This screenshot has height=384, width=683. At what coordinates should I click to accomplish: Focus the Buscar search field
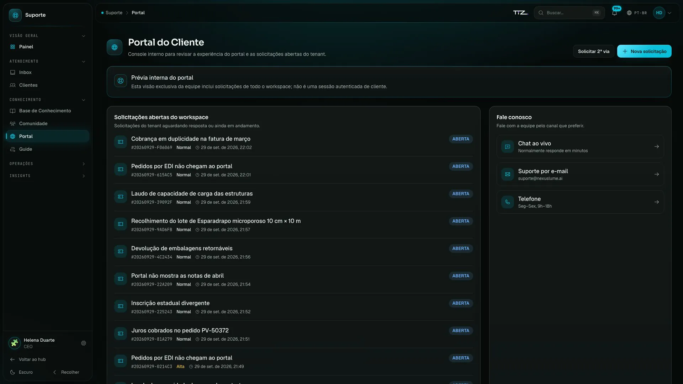pos(569,13)
